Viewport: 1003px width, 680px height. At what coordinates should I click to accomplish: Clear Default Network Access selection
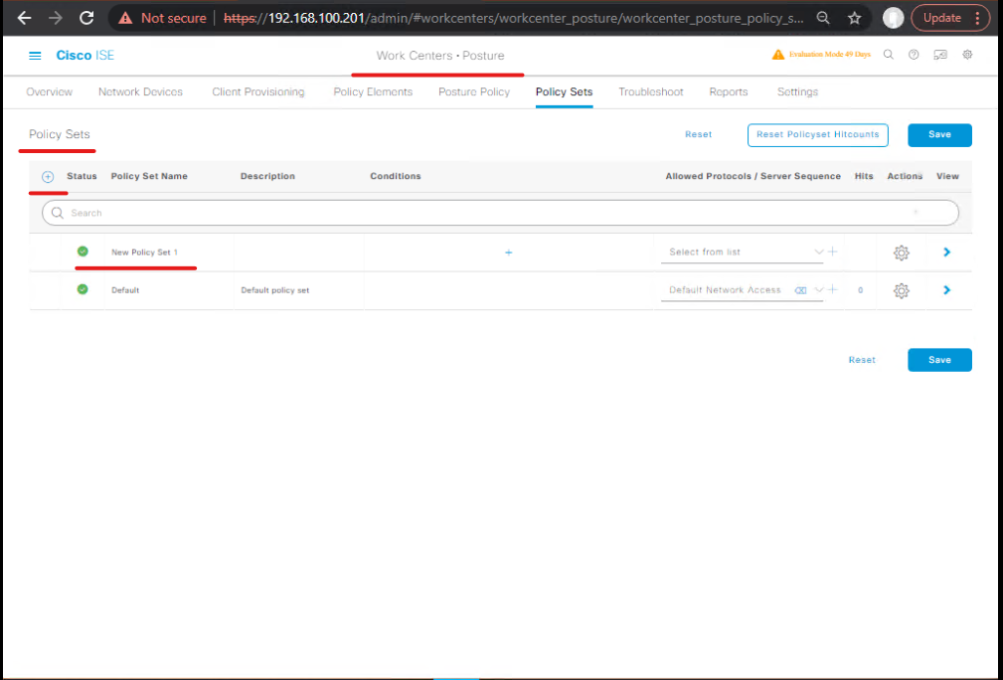[x=800, y=290]
